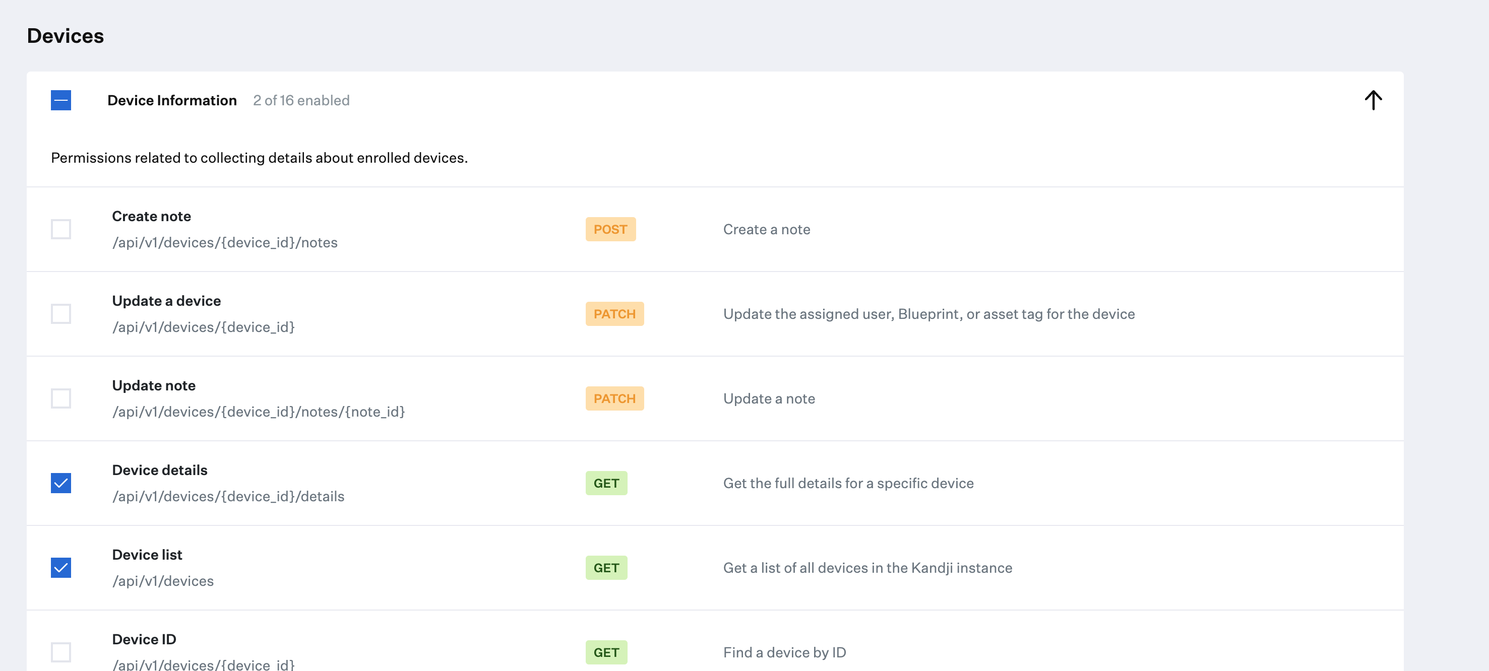Viewport: 1489px width, 671px height.
Task: Click the Create note row title
Action: (x=151, y=216)
